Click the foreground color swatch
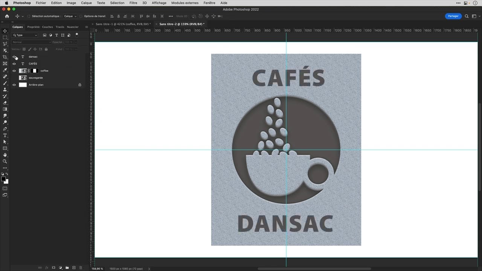The width and height of the screenshot is (482, 271). pos(3,179)
